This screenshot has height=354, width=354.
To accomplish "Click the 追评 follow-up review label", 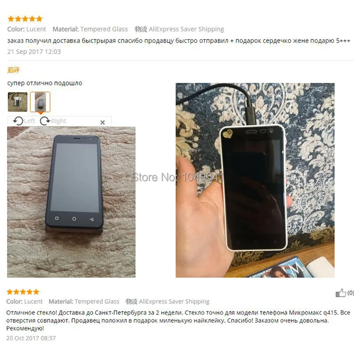I will [13, 70].
